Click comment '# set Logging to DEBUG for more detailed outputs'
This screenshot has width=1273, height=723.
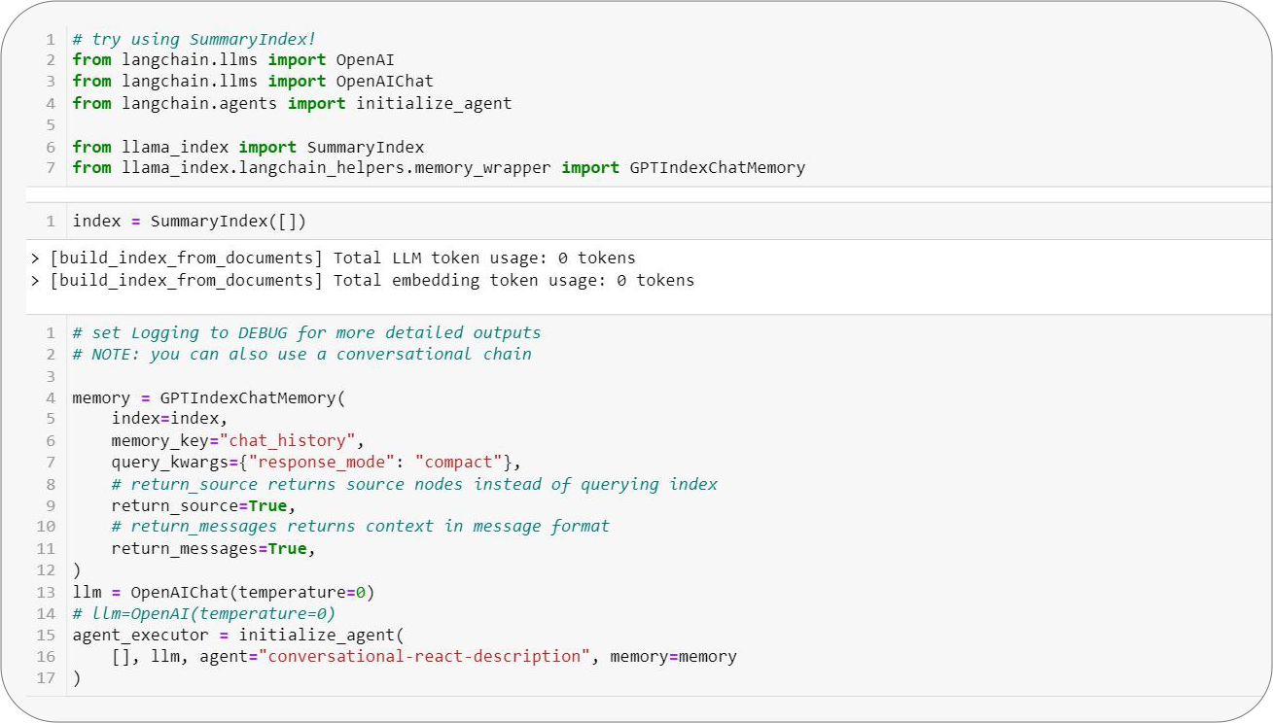(306, 333)
